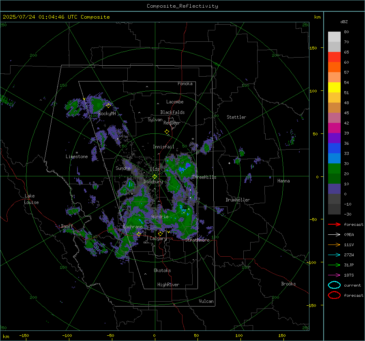Click the Okotoks city label
Image resolution: width=365 pixels, height=341 pixels.
(x=162, y=270)
